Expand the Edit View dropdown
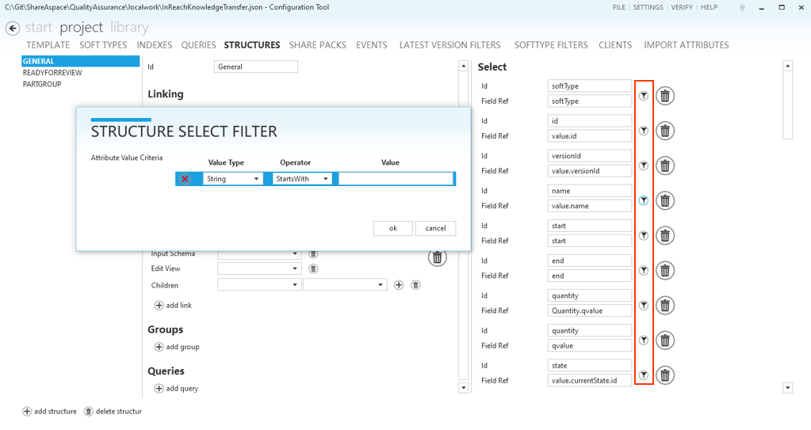This screenshot has height=430, width=811. point(259,268)
